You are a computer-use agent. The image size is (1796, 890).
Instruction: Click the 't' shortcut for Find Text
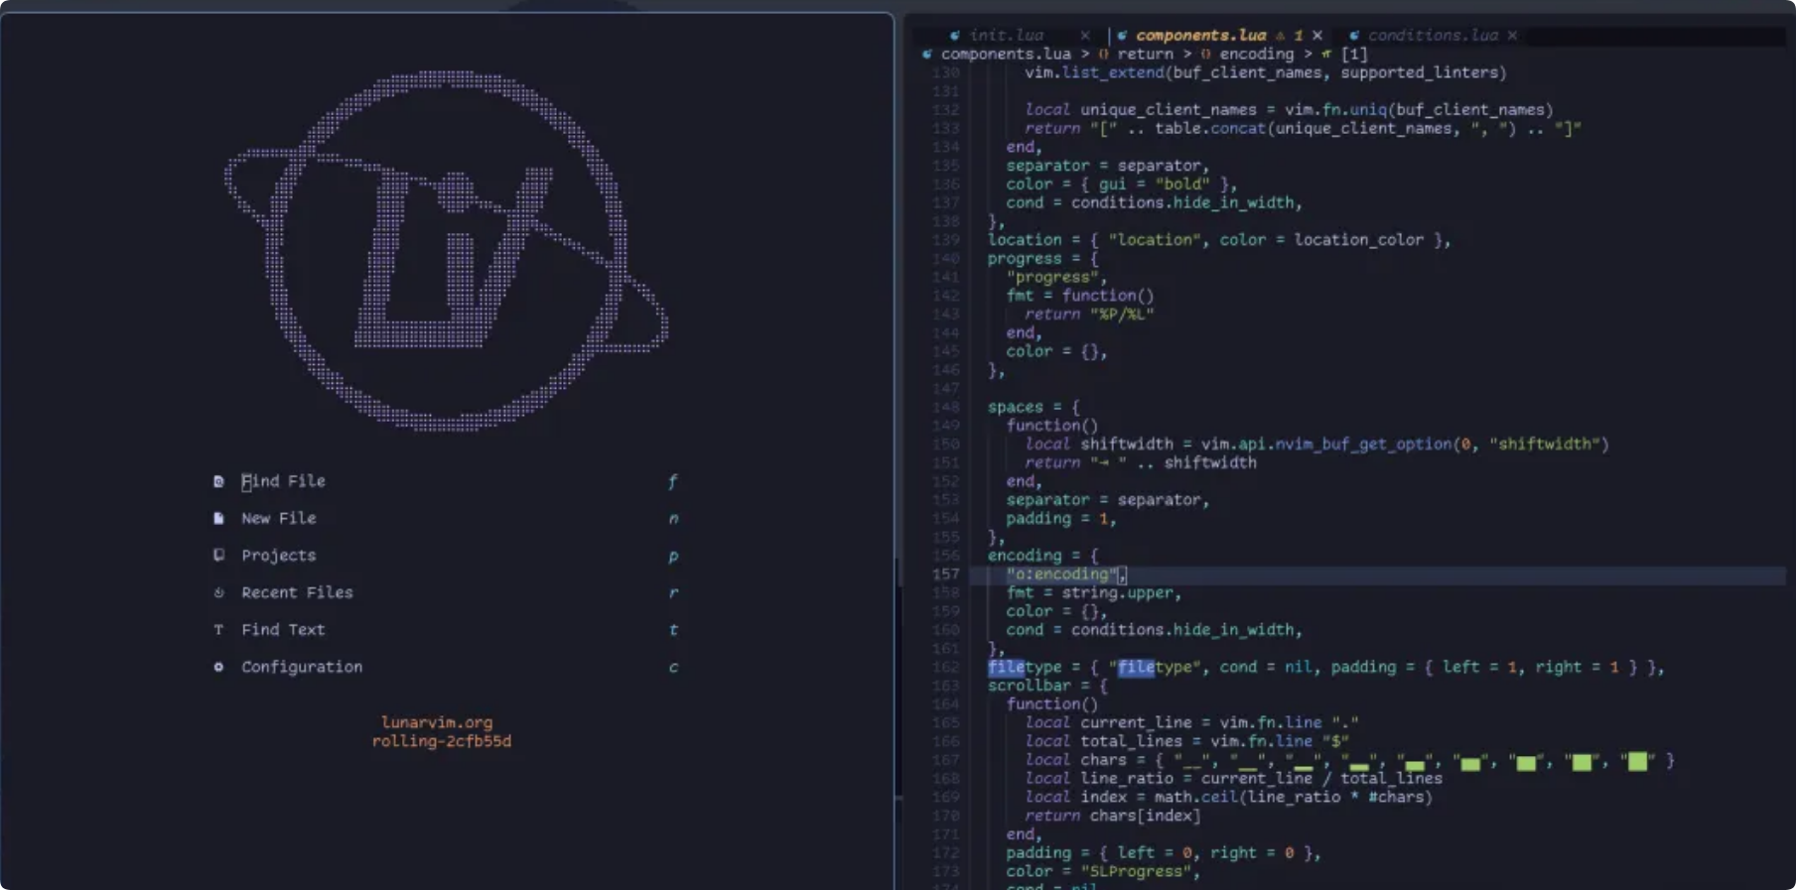pos(673,630)
